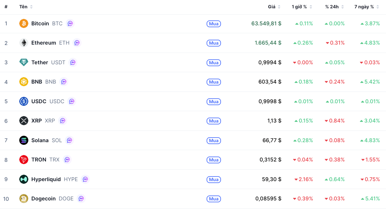Click the Hyperliquid logo icon
The image size is (386, 211).
24,179
